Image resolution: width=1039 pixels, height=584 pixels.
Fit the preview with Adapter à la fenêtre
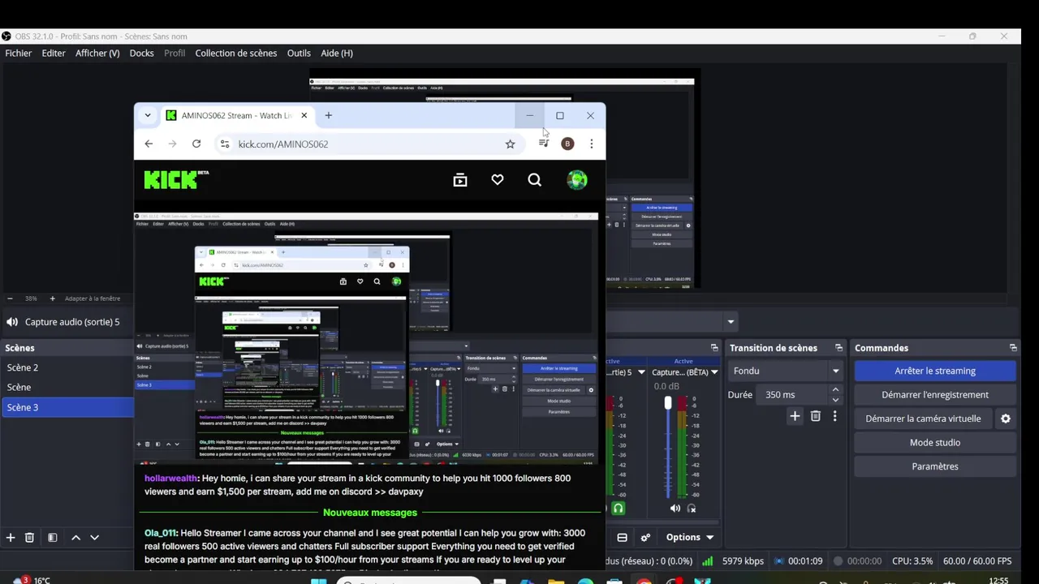pyautogui.click(x=93, y=298)
